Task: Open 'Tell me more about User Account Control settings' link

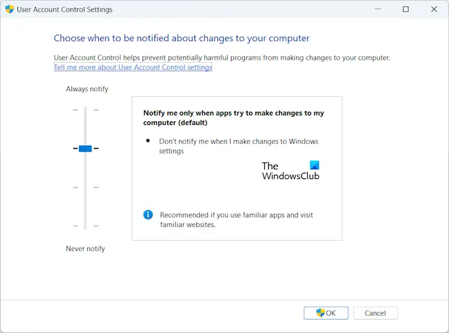Action: pyautogui.click(x=133, y=67)
